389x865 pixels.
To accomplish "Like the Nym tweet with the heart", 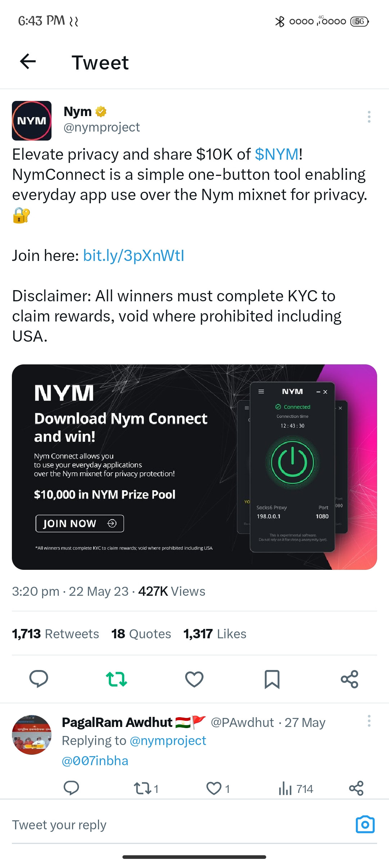I will (x=194, y=679).
